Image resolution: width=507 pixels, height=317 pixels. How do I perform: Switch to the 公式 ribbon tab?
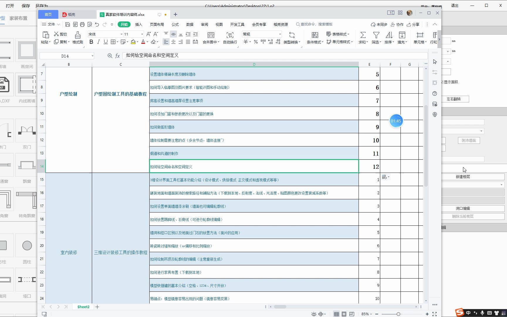point(175,24)
